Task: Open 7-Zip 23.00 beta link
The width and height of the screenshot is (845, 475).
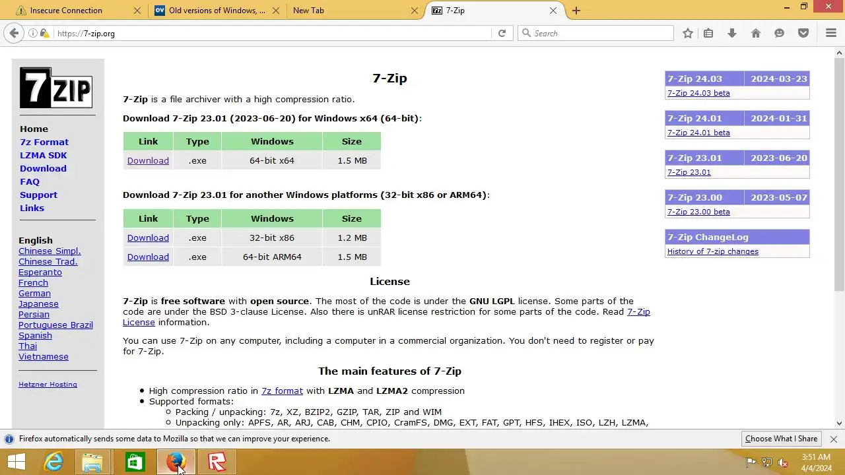Action: tap(698, 212)
